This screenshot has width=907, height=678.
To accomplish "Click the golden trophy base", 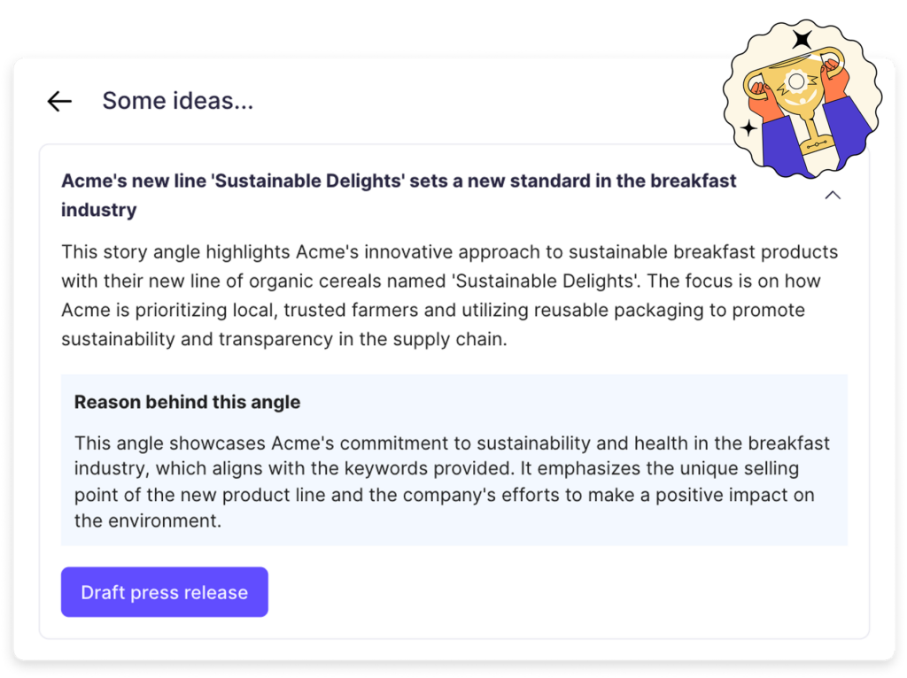I will (816, 143).
